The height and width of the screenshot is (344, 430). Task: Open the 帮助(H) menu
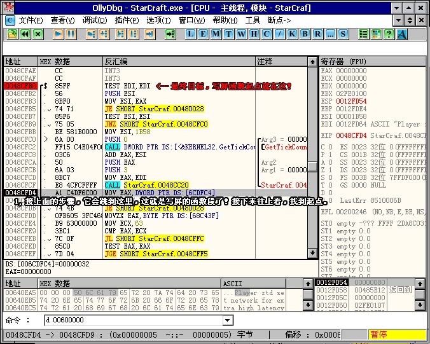pos(225,20)
